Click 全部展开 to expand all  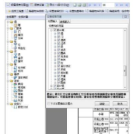[x=11, y=17]
